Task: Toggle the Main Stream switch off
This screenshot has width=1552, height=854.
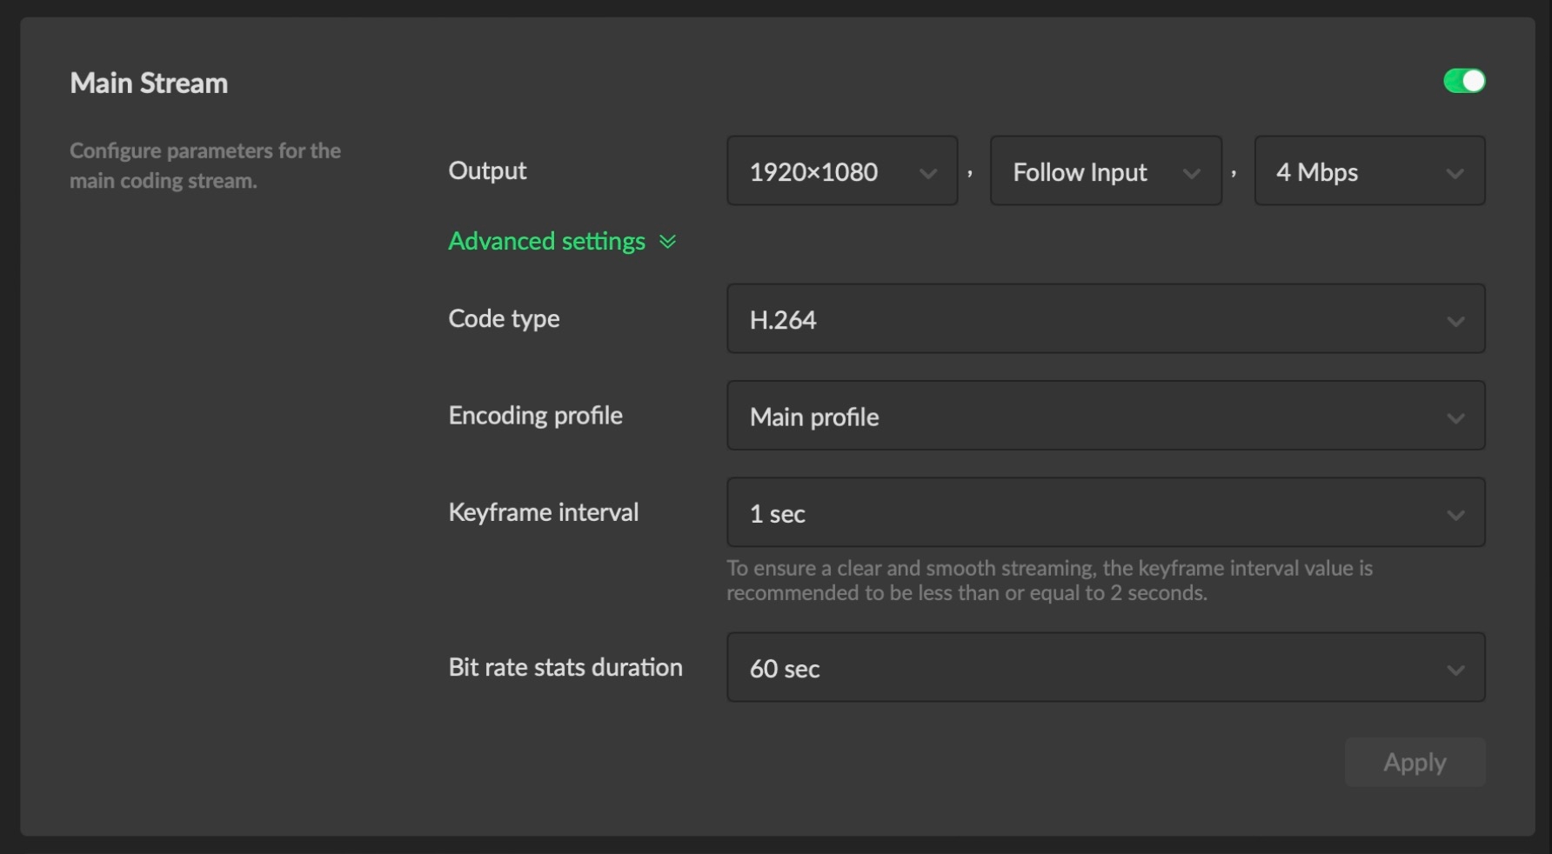Action: (1464, 81)
